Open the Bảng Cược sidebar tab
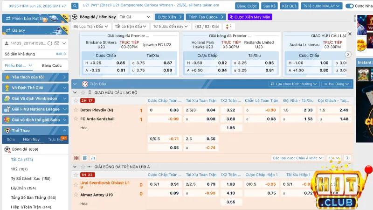The width and height of the screenshot is (373, 210). point(52,65)
